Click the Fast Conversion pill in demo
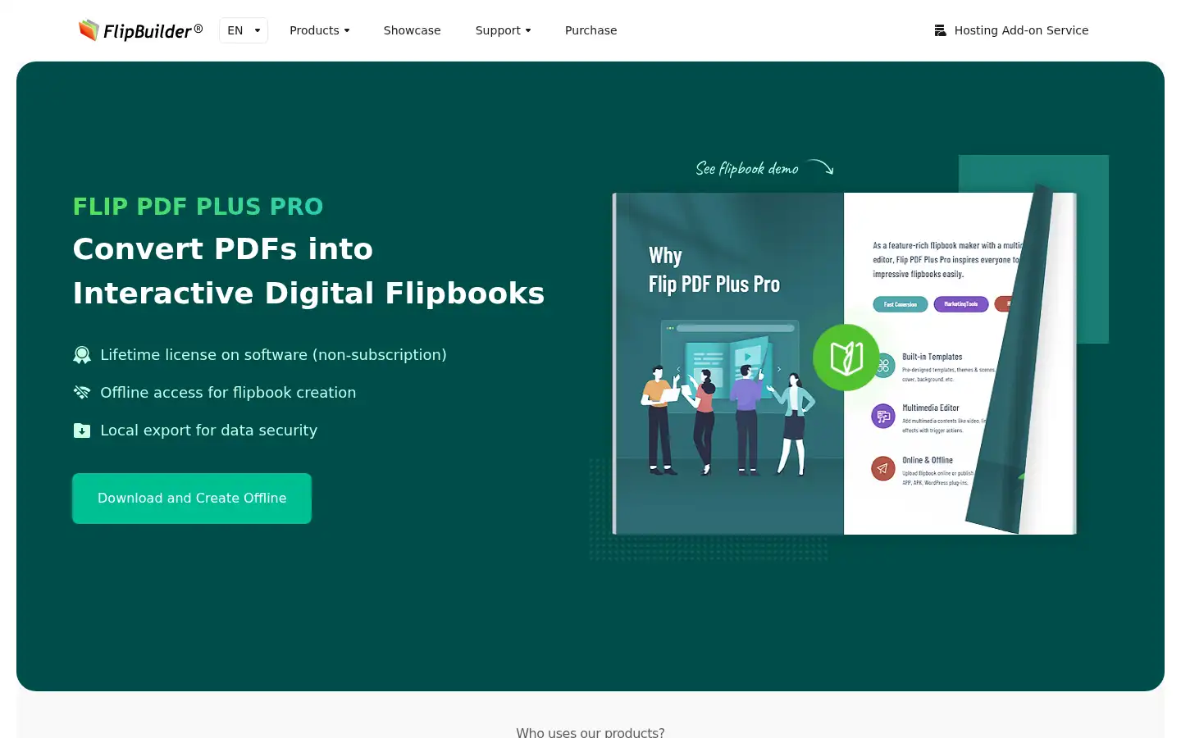This screenshot has height=738, width=1181. point(901,304)
